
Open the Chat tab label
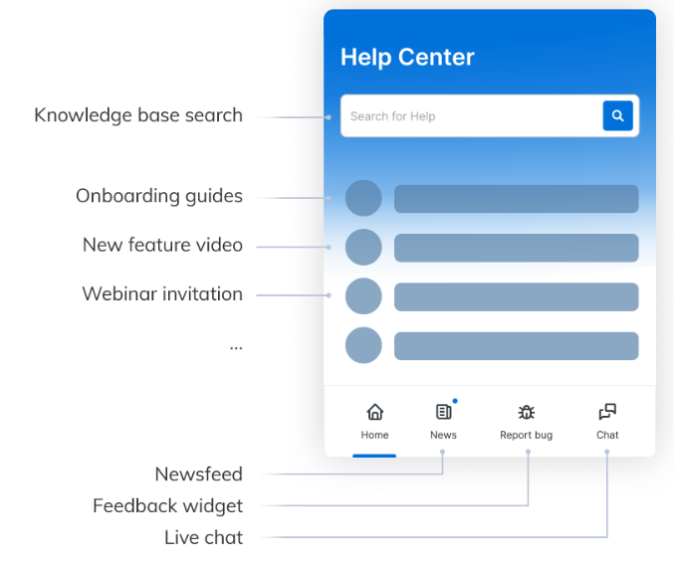click(607, 435)
